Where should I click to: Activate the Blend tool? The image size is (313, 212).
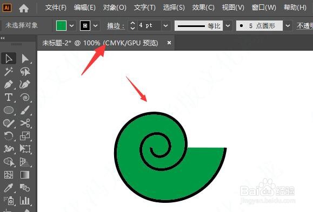(x=25, y=188)
